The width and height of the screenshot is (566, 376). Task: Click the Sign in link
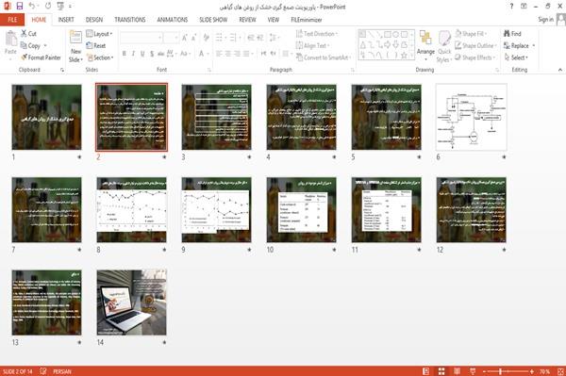click(x=545, y=20)
